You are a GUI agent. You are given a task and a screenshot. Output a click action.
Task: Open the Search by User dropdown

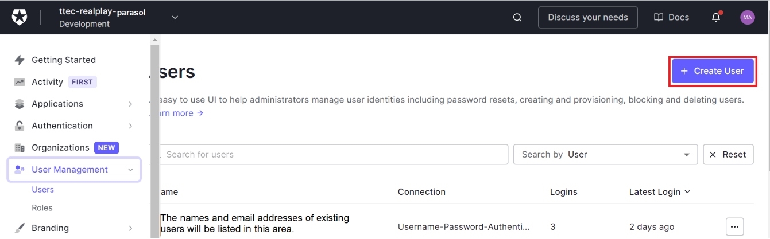coord(605,155)
